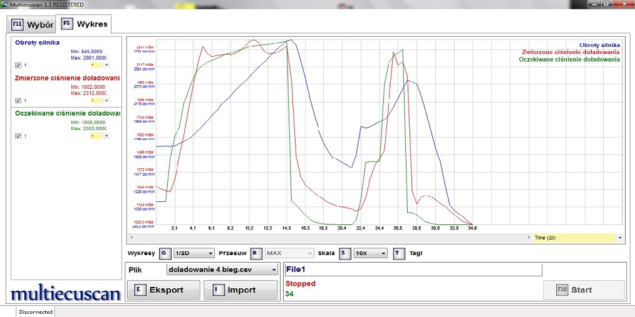Open the Zmierzone ciśnienie yellow axis dropdown
635x317 pixels.
99,100
